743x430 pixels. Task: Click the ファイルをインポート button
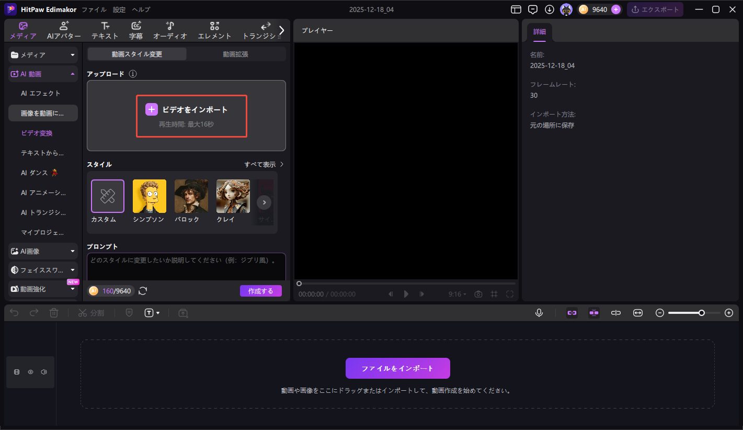tap(397, 368)
